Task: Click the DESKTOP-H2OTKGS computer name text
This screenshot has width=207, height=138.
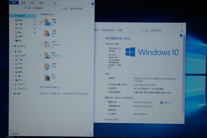Action: 143,102
